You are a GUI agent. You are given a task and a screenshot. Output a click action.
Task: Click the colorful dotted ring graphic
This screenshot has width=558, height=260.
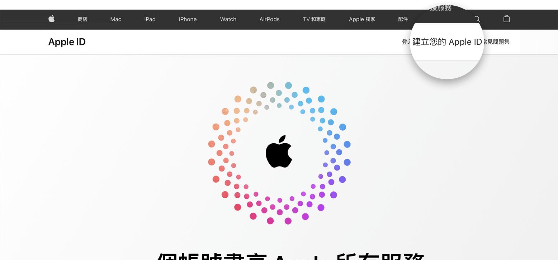pos(279,153)
